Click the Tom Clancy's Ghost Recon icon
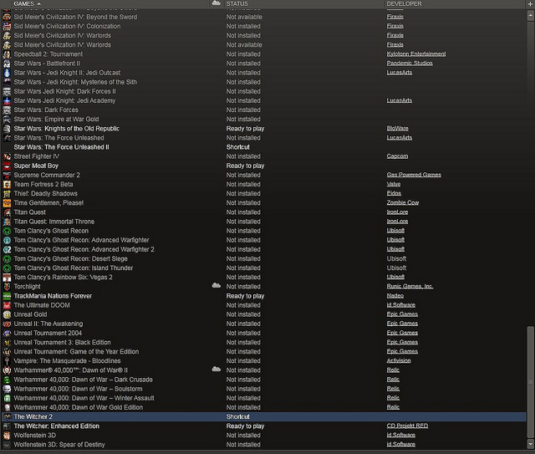Viewport: 535px width, 454px height. [x=7, y=231]
